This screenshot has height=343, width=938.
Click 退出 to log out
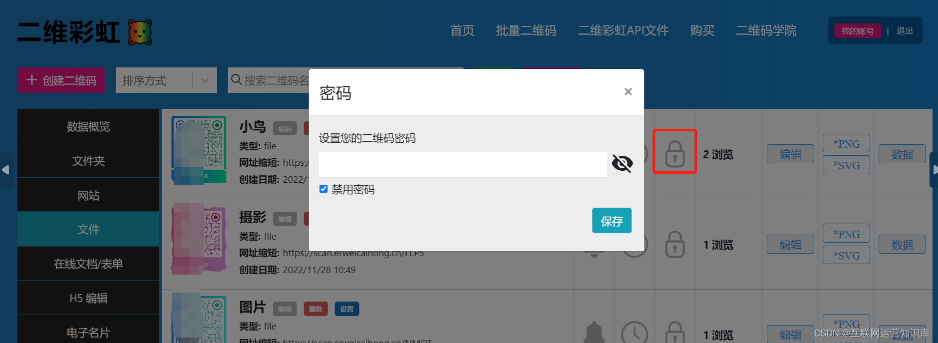(905, 31)
